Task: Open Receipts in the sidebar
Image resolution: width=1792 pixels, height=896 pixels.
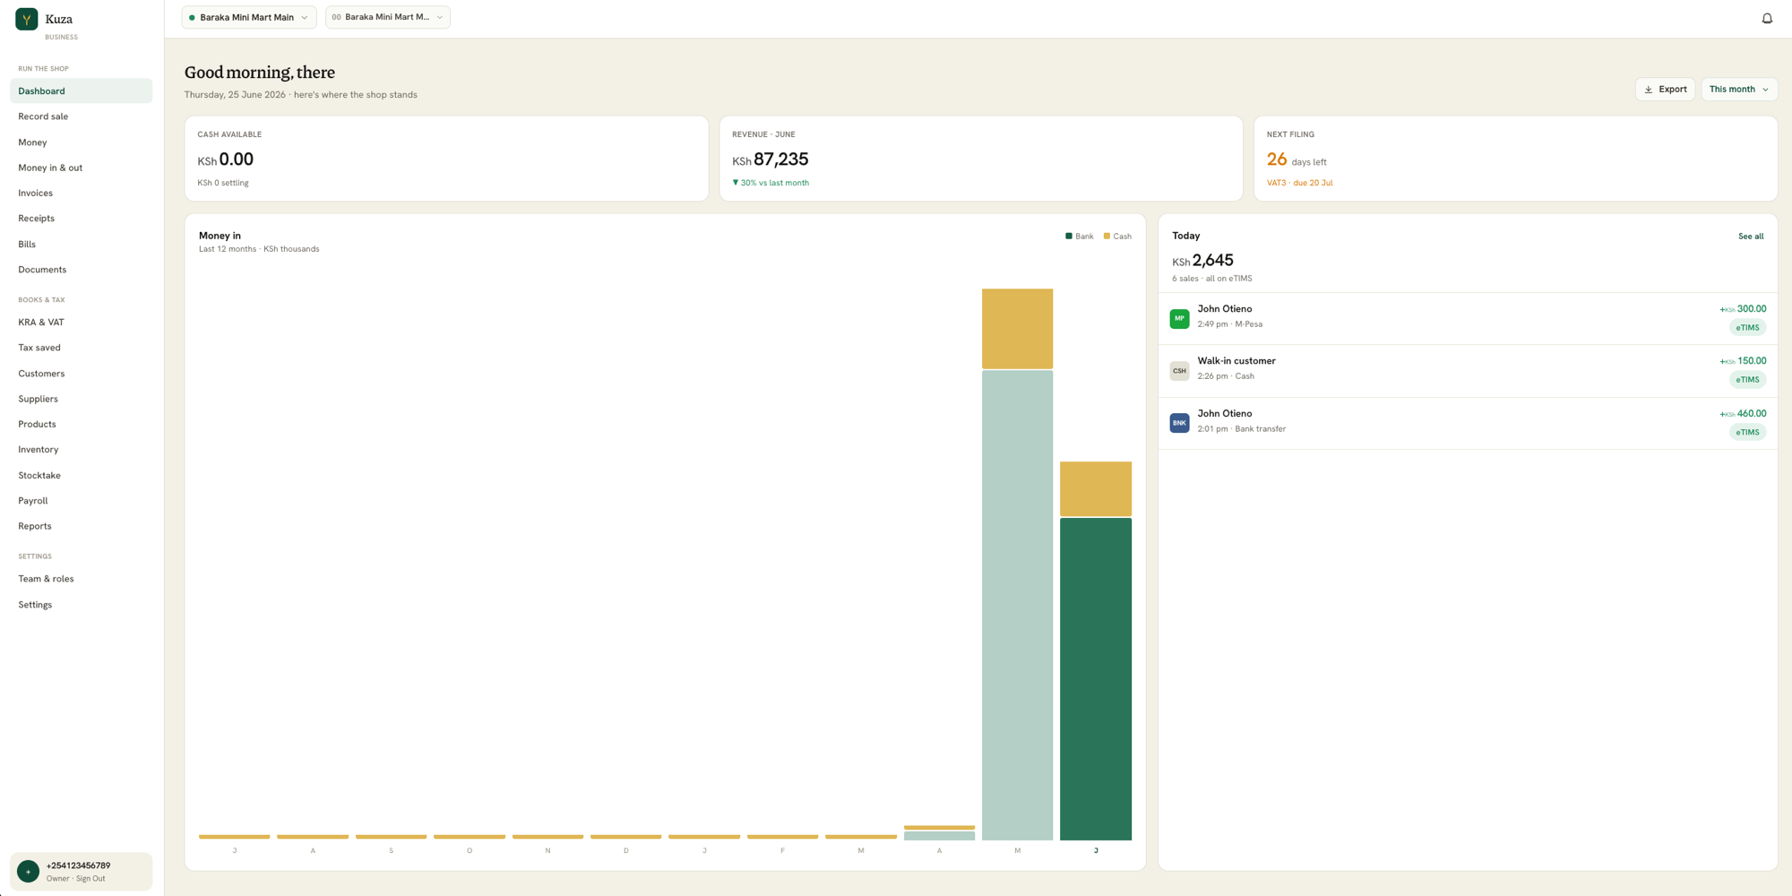Action: point(81,219)
